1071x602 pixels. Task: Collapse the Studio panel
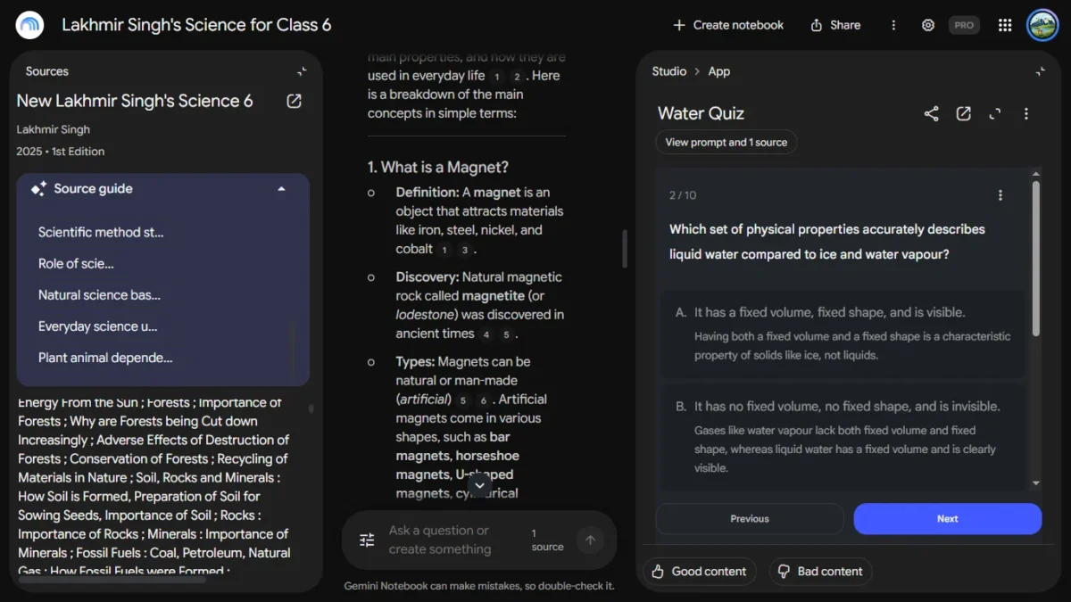click(1040, 71)
